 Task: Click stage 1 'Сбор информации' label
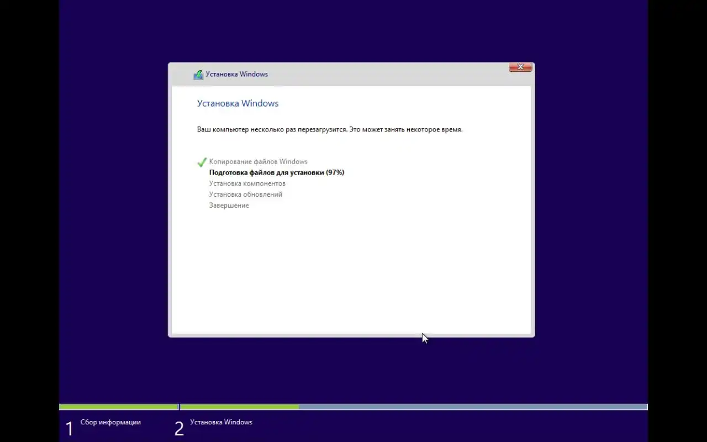pyautogui.click(x=110, y=422)
